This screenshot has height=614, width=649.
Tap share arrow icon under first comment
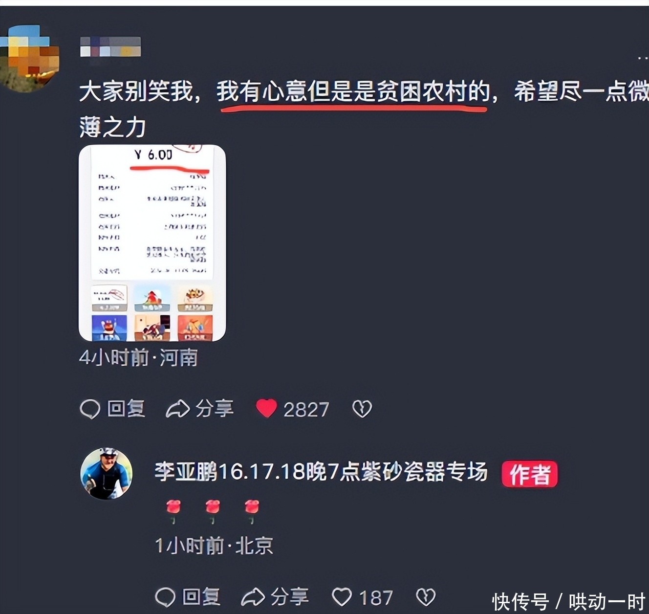(x=177, y=409)
